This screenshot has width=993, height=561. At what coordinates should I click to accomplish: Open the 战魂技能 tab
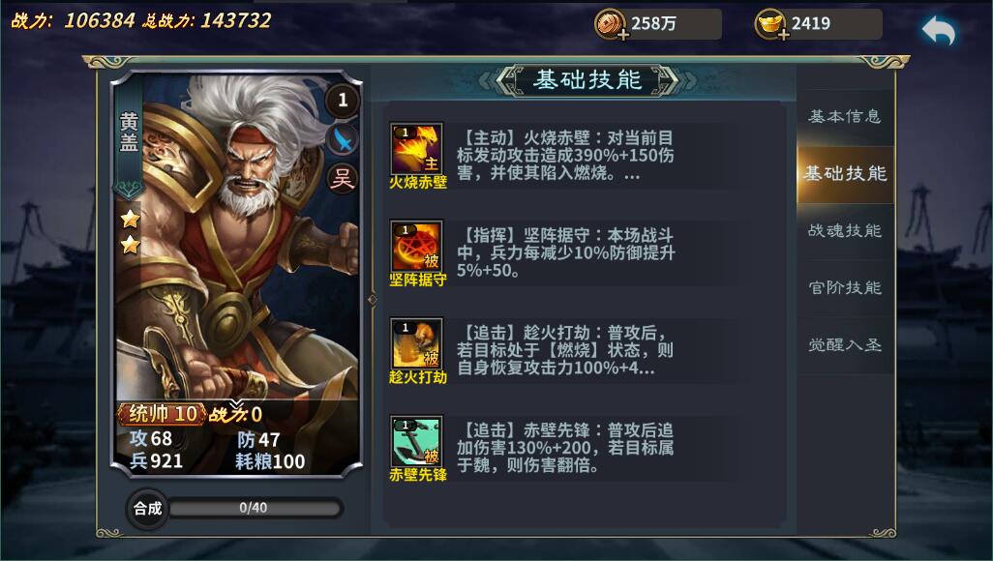click(x=845, y=231)
